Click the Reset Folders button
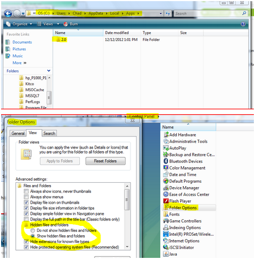The height and width of the screenshot is (259, 255). click(x=105, y=161)
